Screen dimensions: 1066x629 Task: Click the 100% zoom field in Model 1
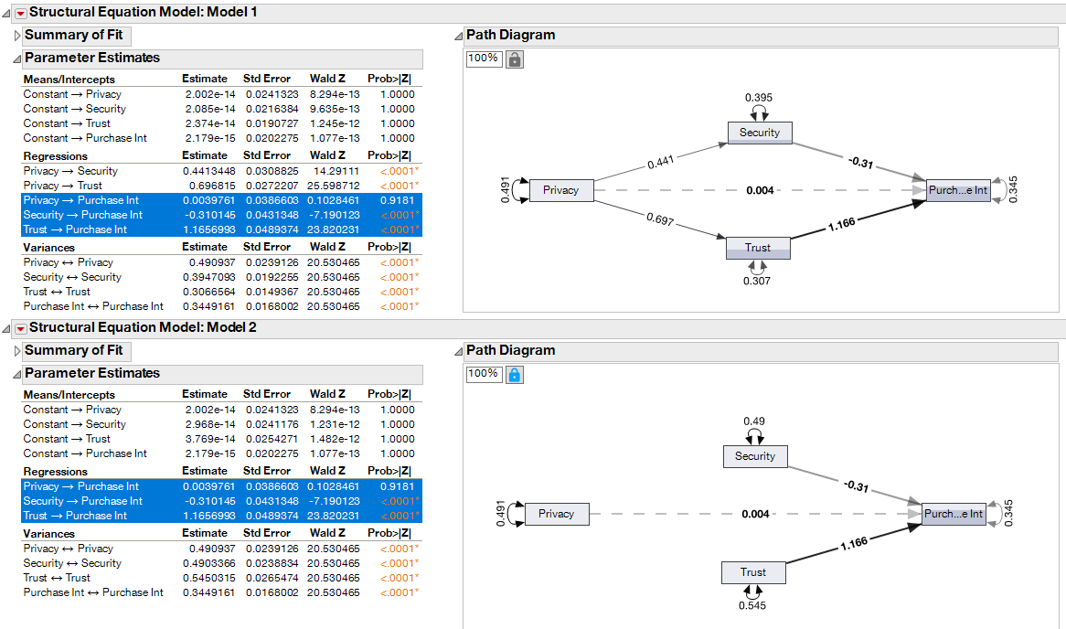tap(484, 58)
